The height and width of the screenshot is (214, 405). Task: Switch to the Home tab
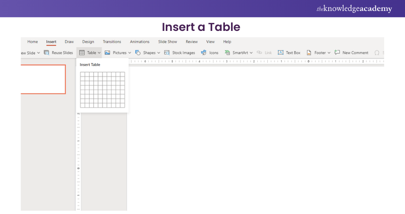(32, 42)
